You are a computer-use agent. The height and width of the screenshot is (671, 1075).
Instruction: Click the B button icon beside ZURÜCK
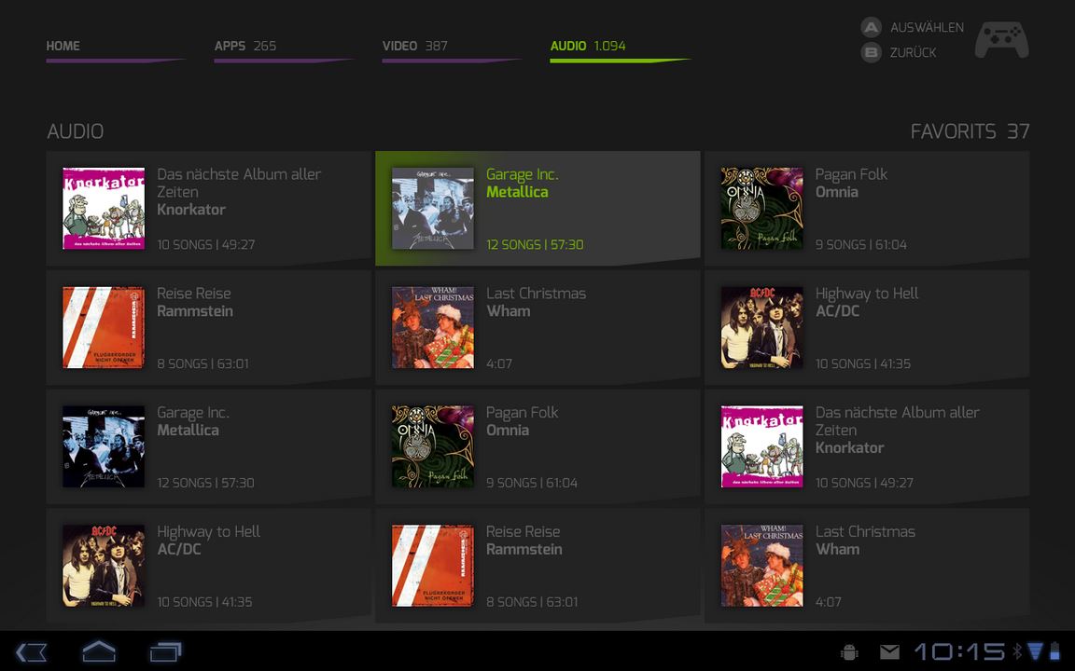pyautogui.click(x=871, y=52)
